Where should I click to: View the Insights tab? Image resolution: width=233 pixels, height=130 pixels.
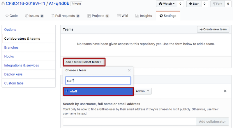tap(144, 16)
